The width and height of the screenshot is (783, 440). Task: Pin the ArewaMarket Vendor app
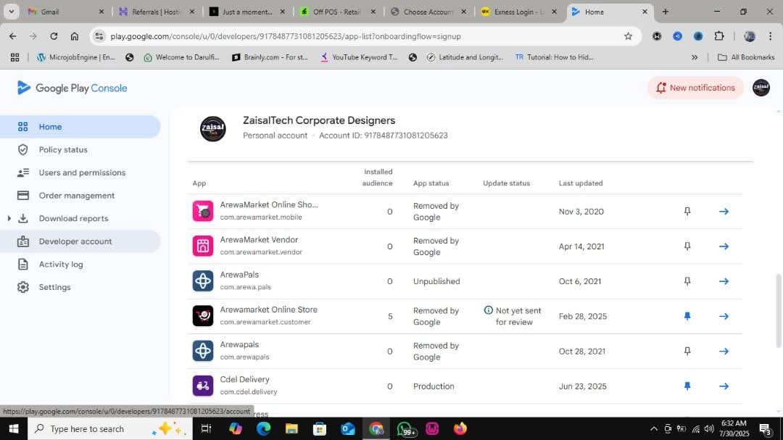click(x=687, y=246)
